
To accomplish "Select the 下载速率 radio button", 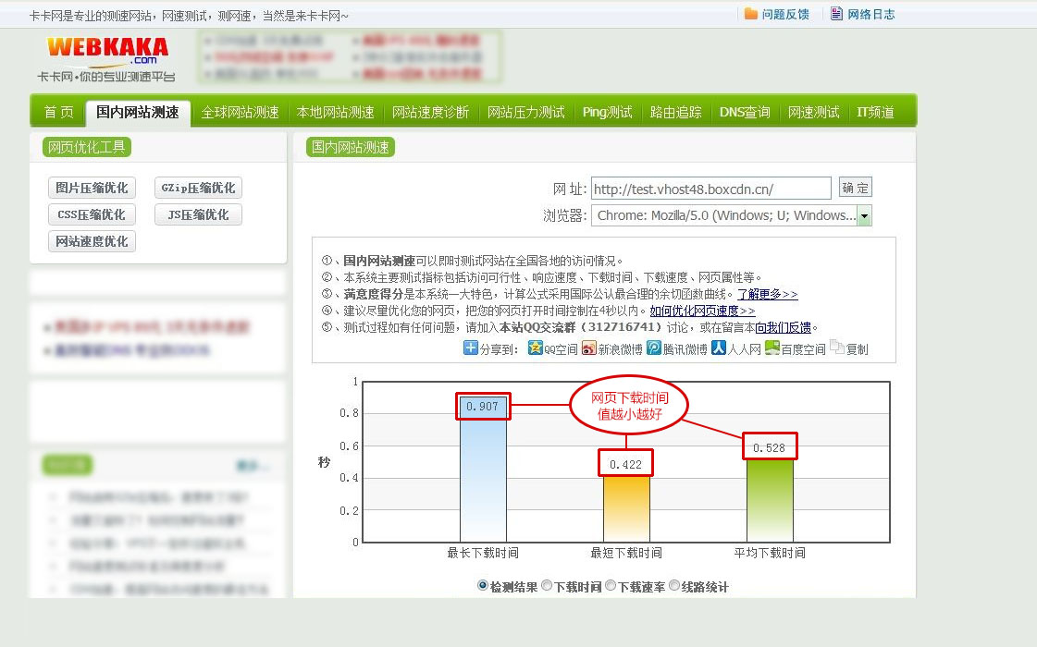I will click(611, 586).
